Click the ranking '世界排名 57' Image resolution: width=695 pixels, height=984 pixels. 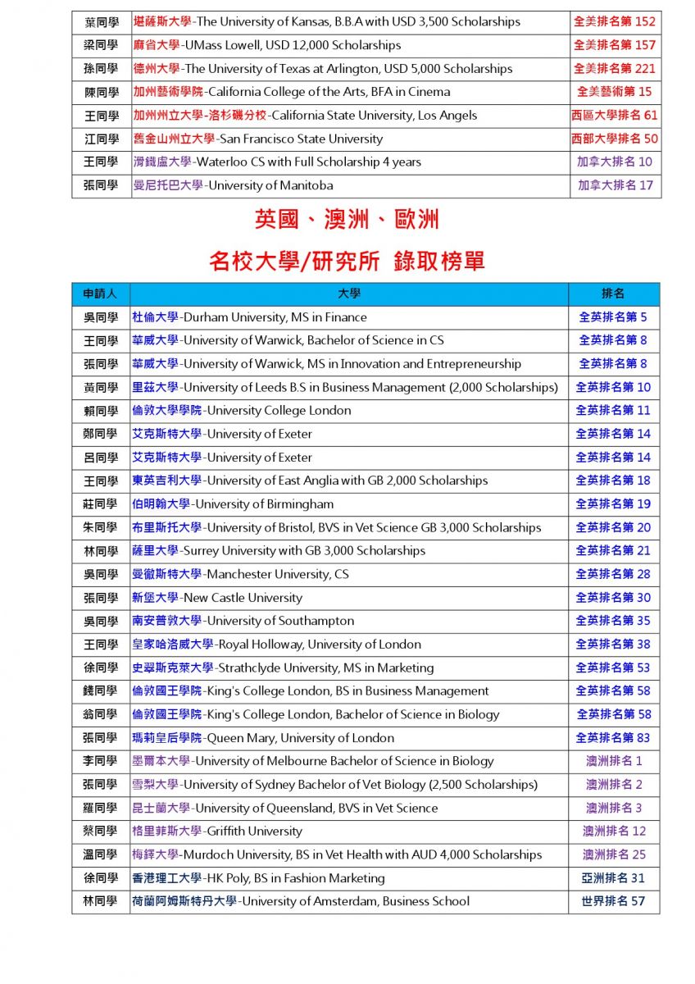point(614,902)
